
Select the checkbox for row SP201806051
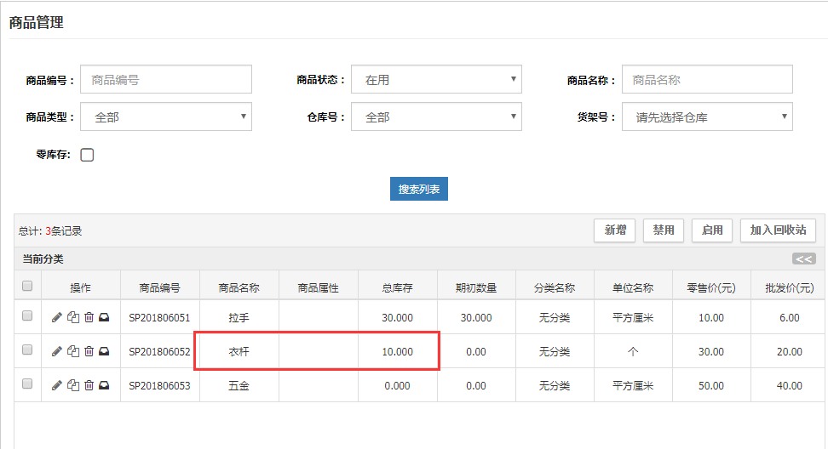[x=27, y=316]
